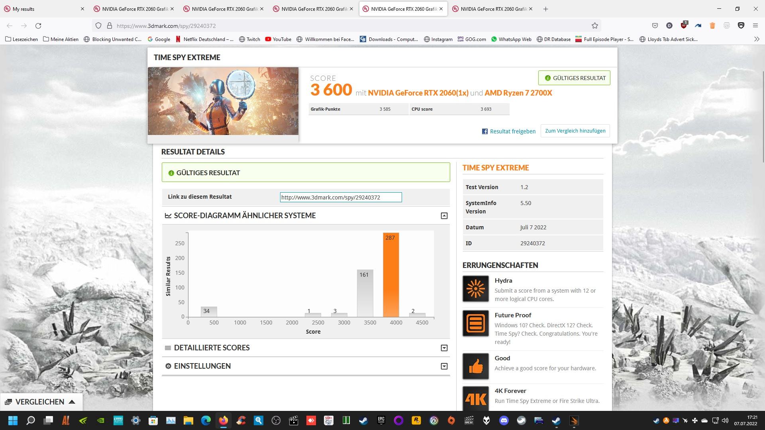Open Windows Start menu
The image size is (765, 430).
13,420
